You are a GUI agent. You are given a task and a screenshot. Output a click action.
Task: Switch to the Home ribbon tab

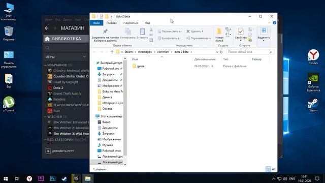pos(112,23)
